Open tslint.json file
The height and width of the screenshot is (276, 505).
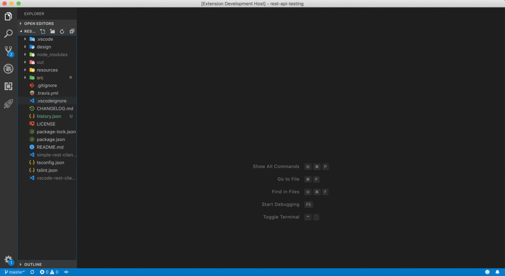pos(47,170)
